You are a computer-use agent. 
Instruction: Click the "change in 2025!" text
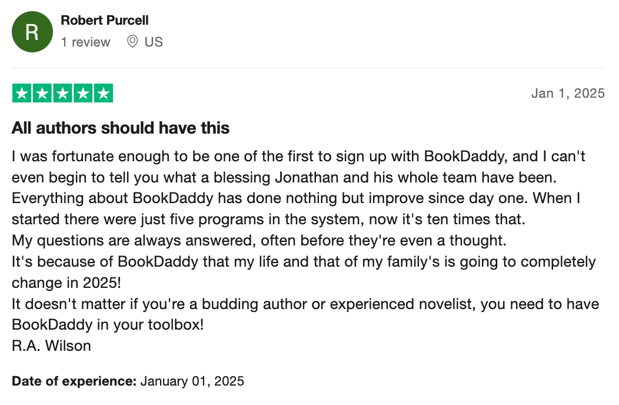click(66, 283)
